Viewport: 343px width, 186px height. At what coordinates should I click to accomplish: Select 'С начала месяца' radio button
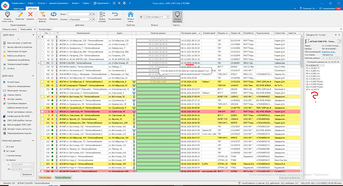(4, 155)
